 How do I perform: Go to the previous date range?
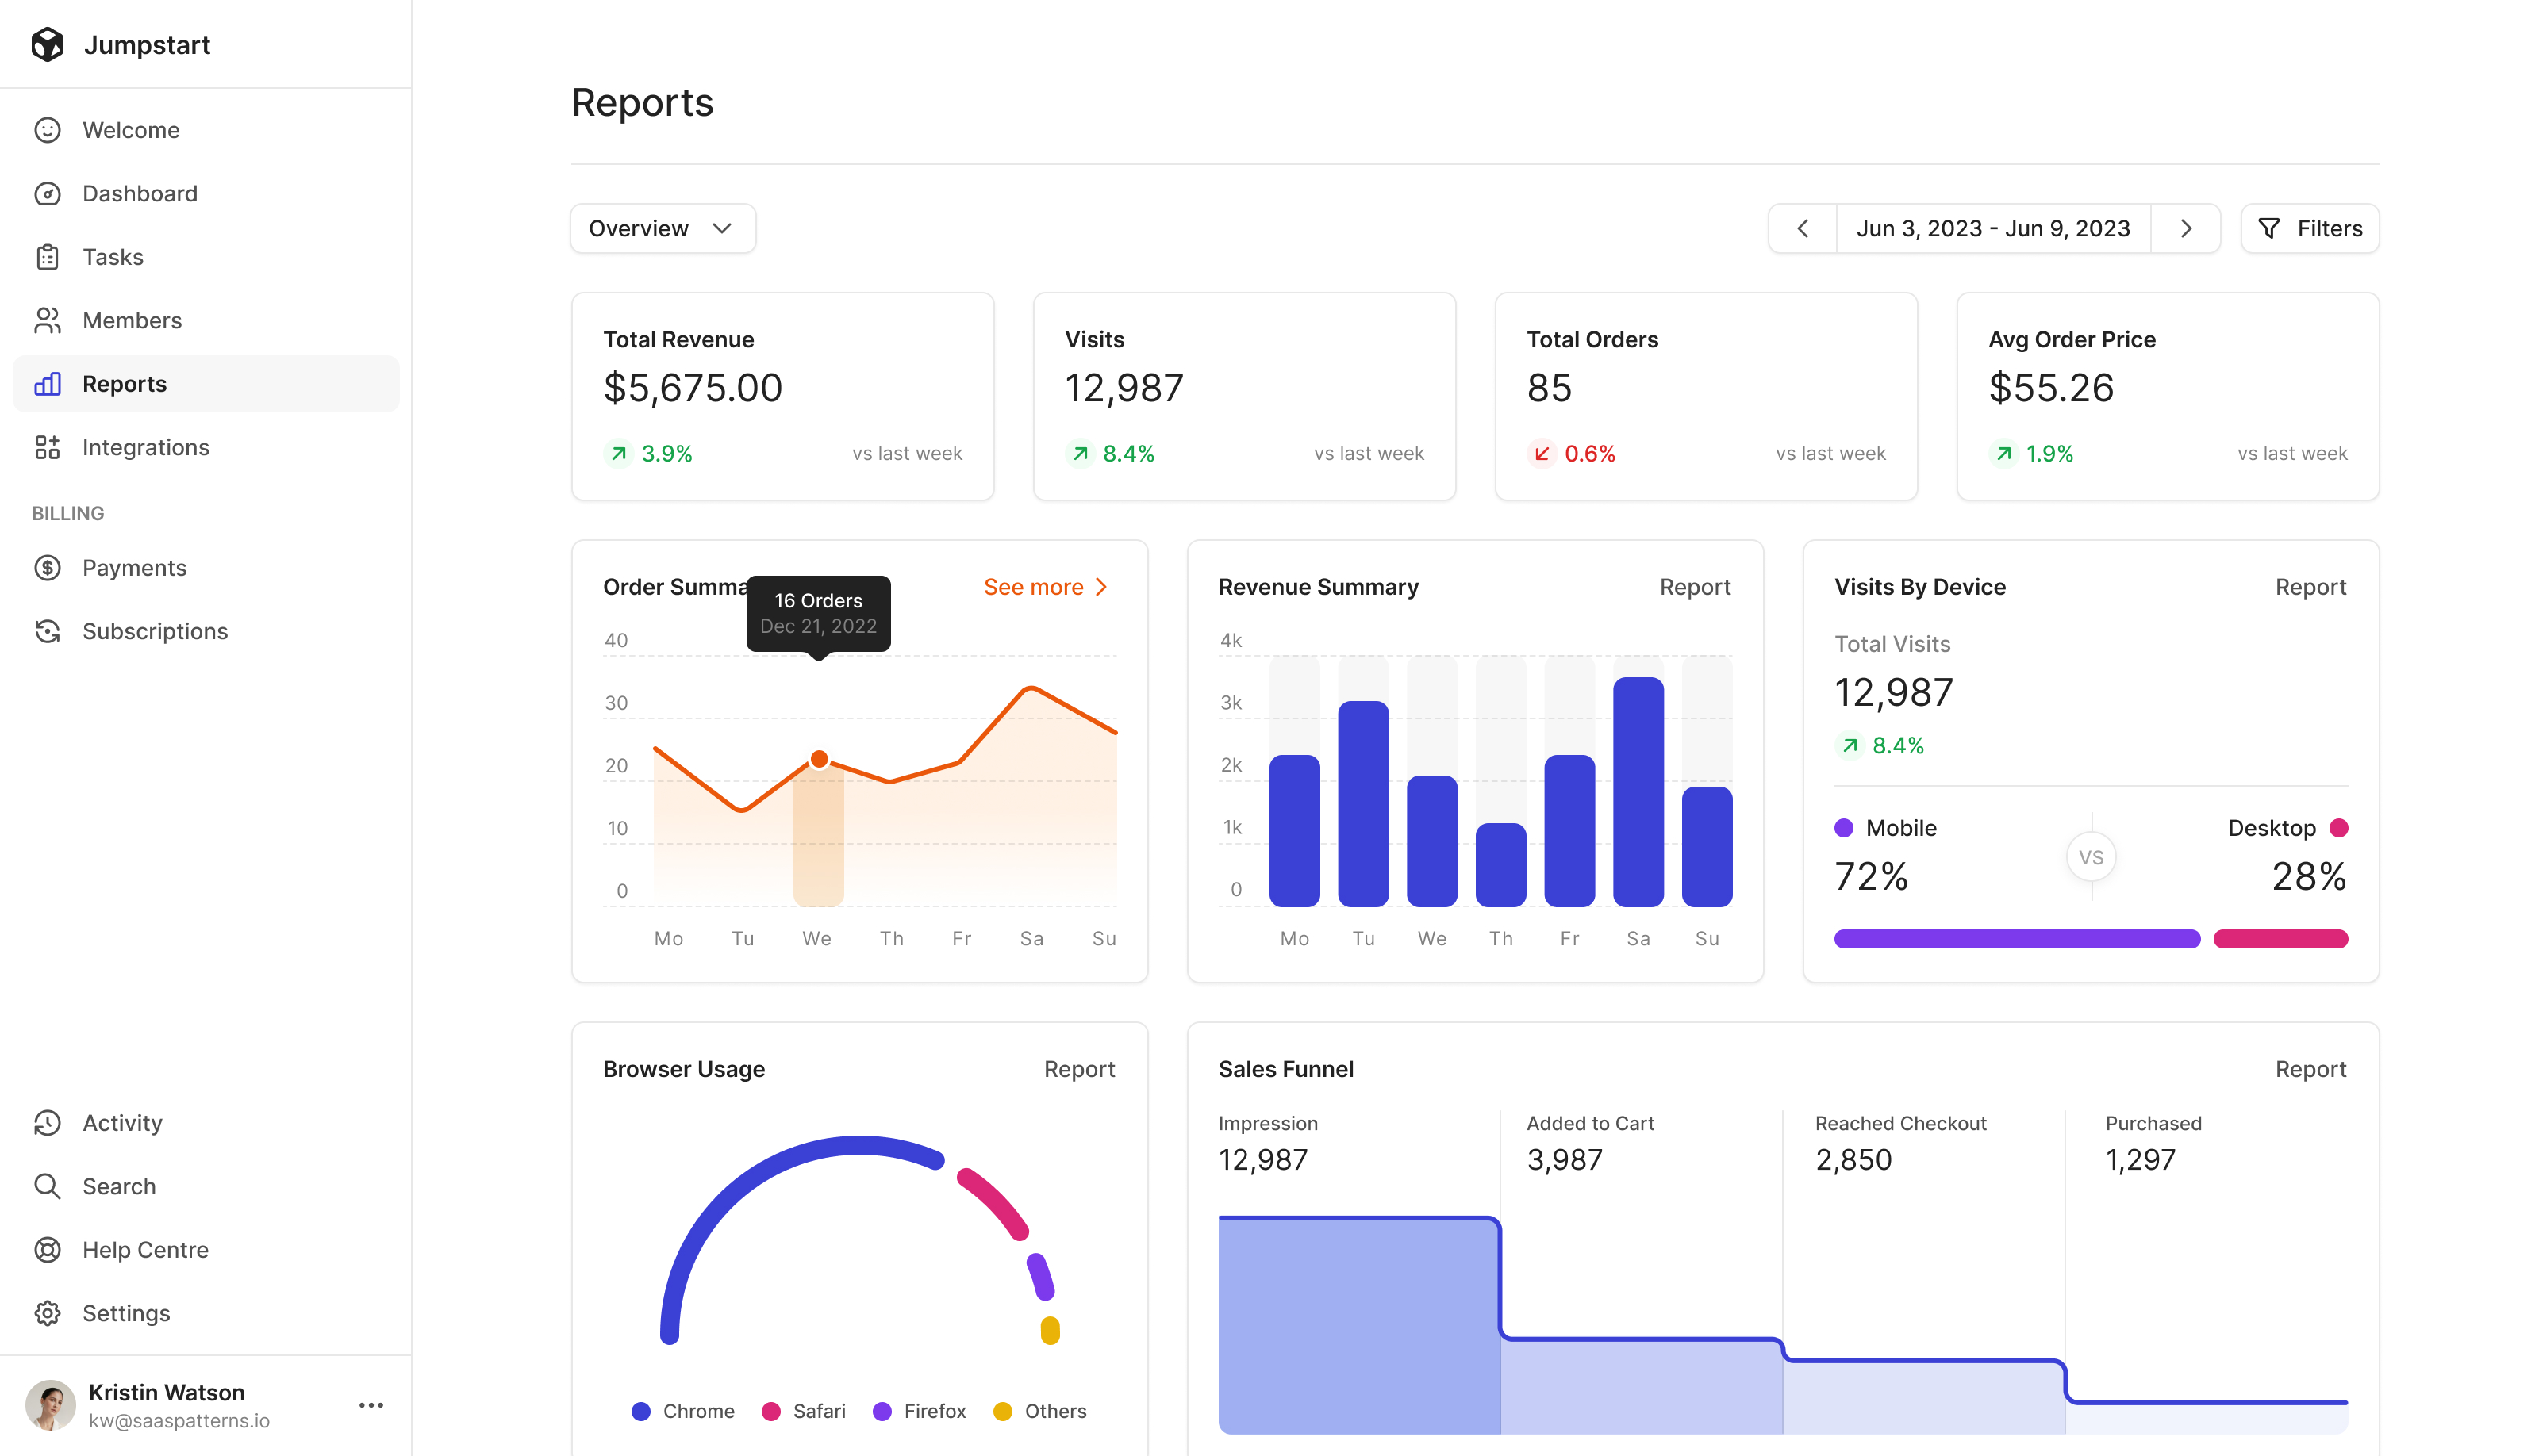1803,229
